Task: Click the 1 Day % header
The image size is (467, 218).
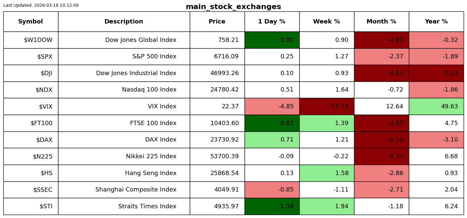Action: pos(272,21)
